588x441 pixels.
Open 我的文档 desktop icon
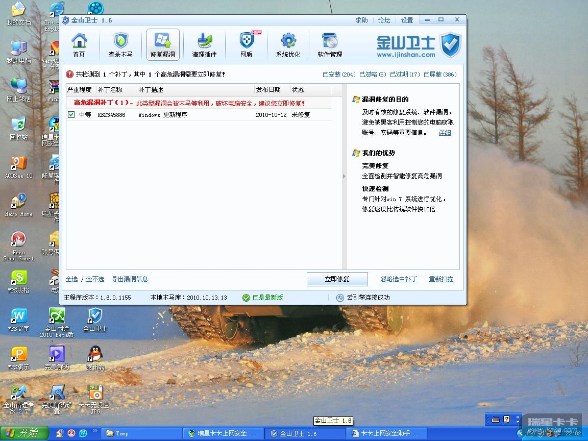click(18, 14)
